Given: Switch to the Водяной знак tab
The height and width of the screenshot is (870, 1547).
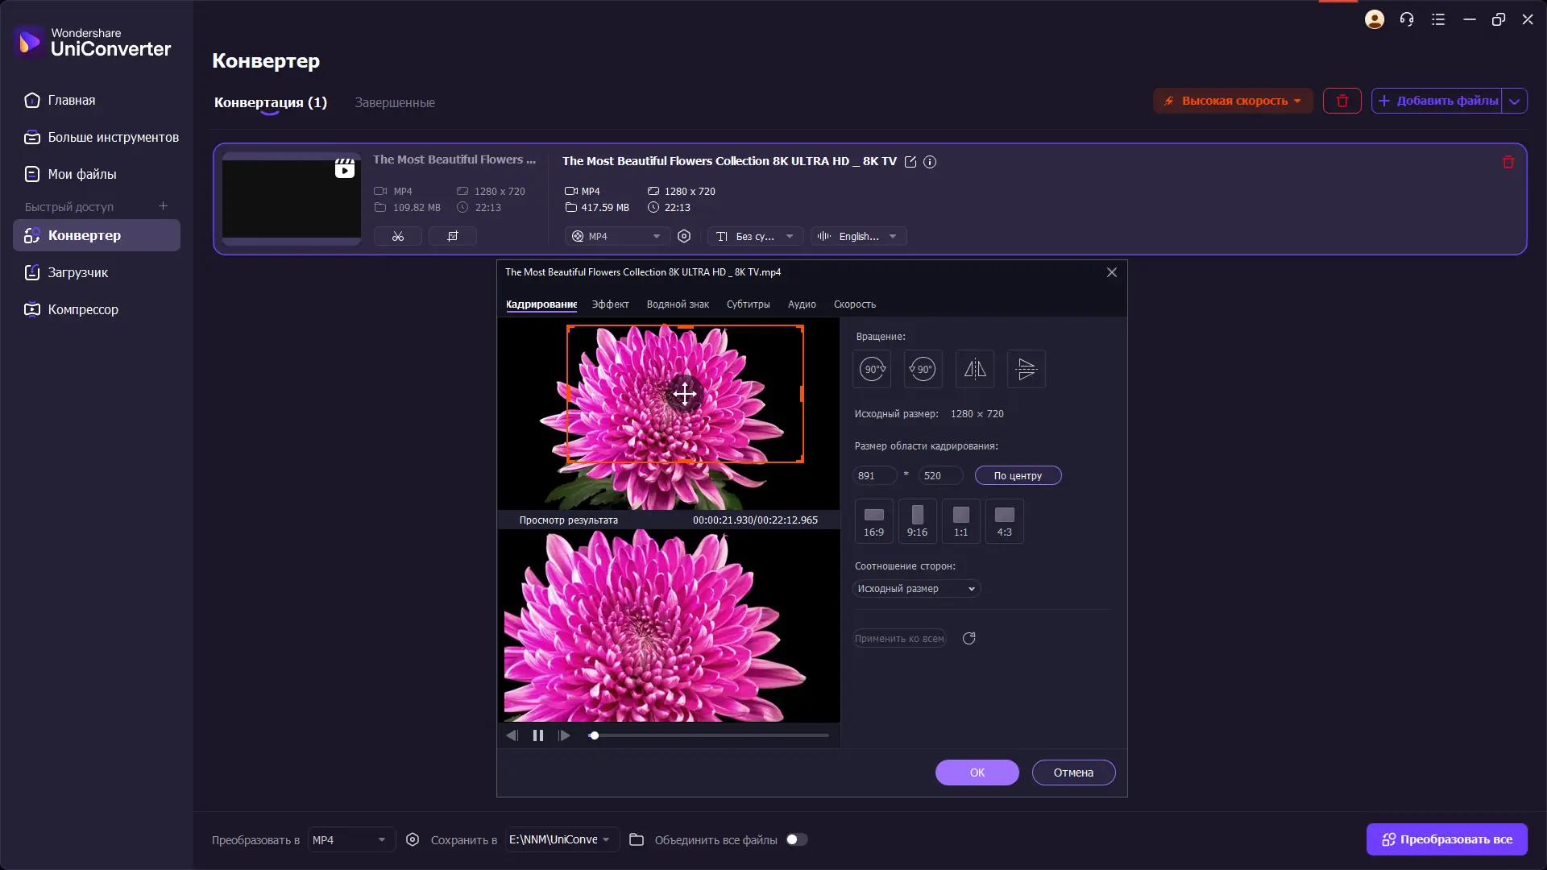Looking at the screenshot, I should [x=677, y=304].
